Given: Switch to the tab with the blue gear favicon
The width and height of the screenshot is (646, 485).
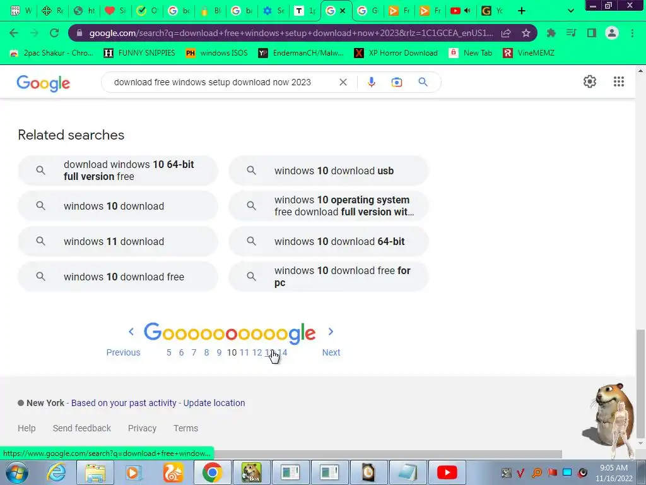Looking at the screenshot, I should [x=274, y=11].
